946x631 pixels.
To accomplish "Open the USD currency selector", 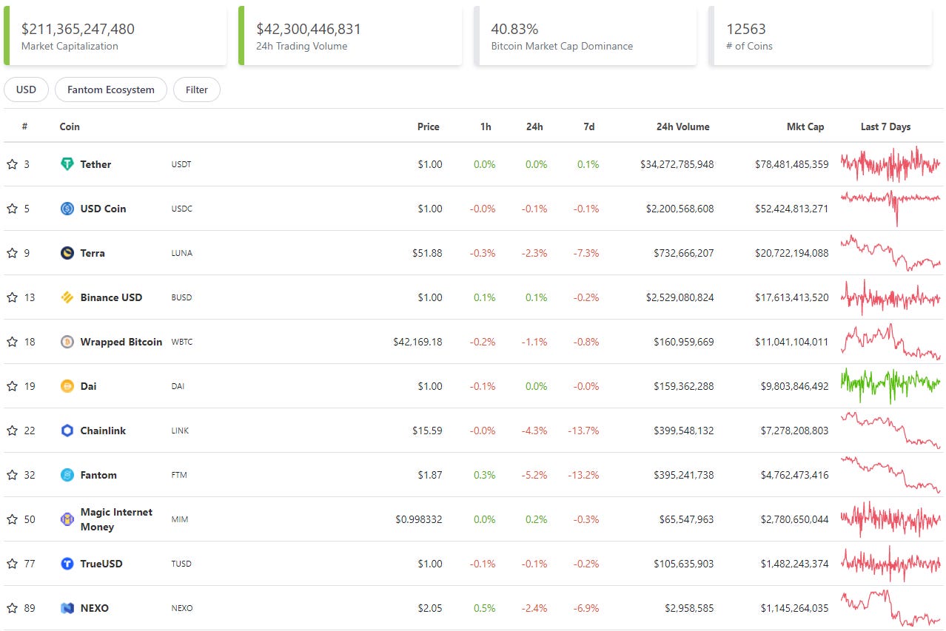I will point(26,90).
